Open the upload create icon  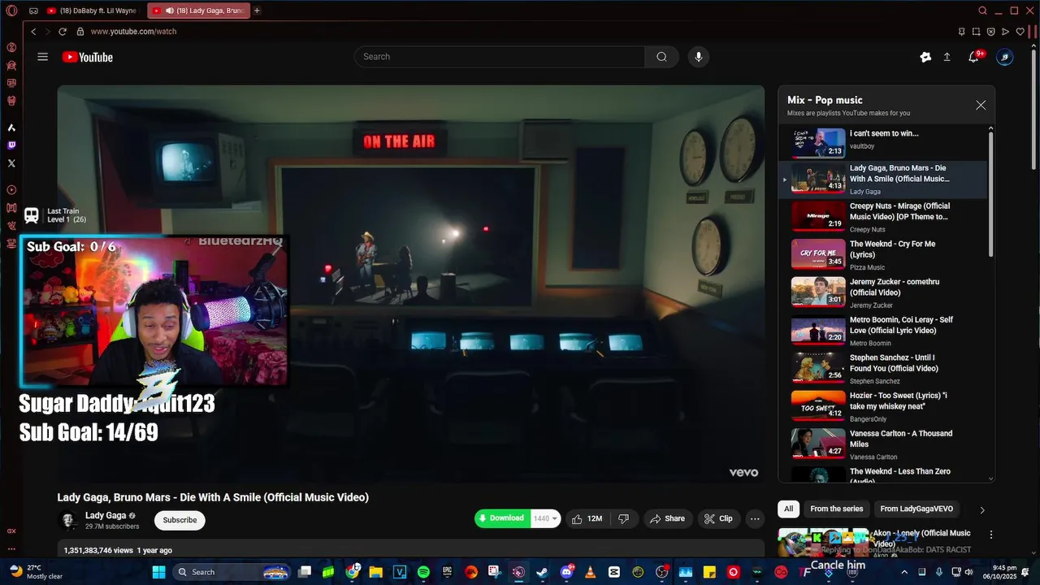[947, 57]
